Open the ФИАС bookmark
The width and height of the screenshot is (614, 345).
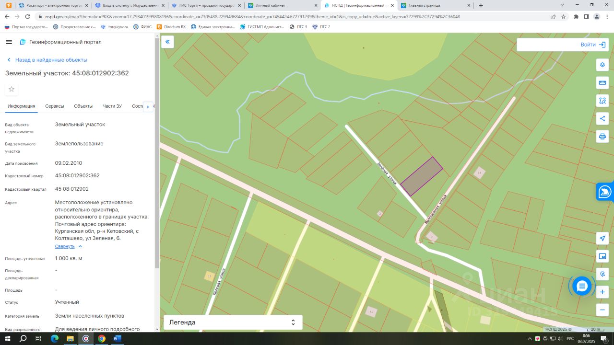[x=142, y=27]
